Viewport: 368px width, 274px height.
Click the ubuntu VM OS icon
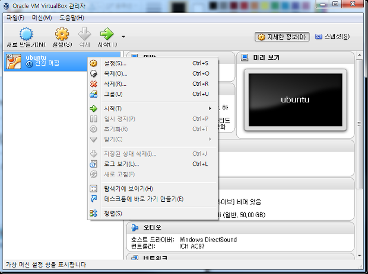click(x=14, y=62)
